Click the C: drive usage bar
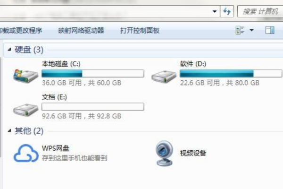283x189 pixels. pyautogui.click(x=93, y=73)
